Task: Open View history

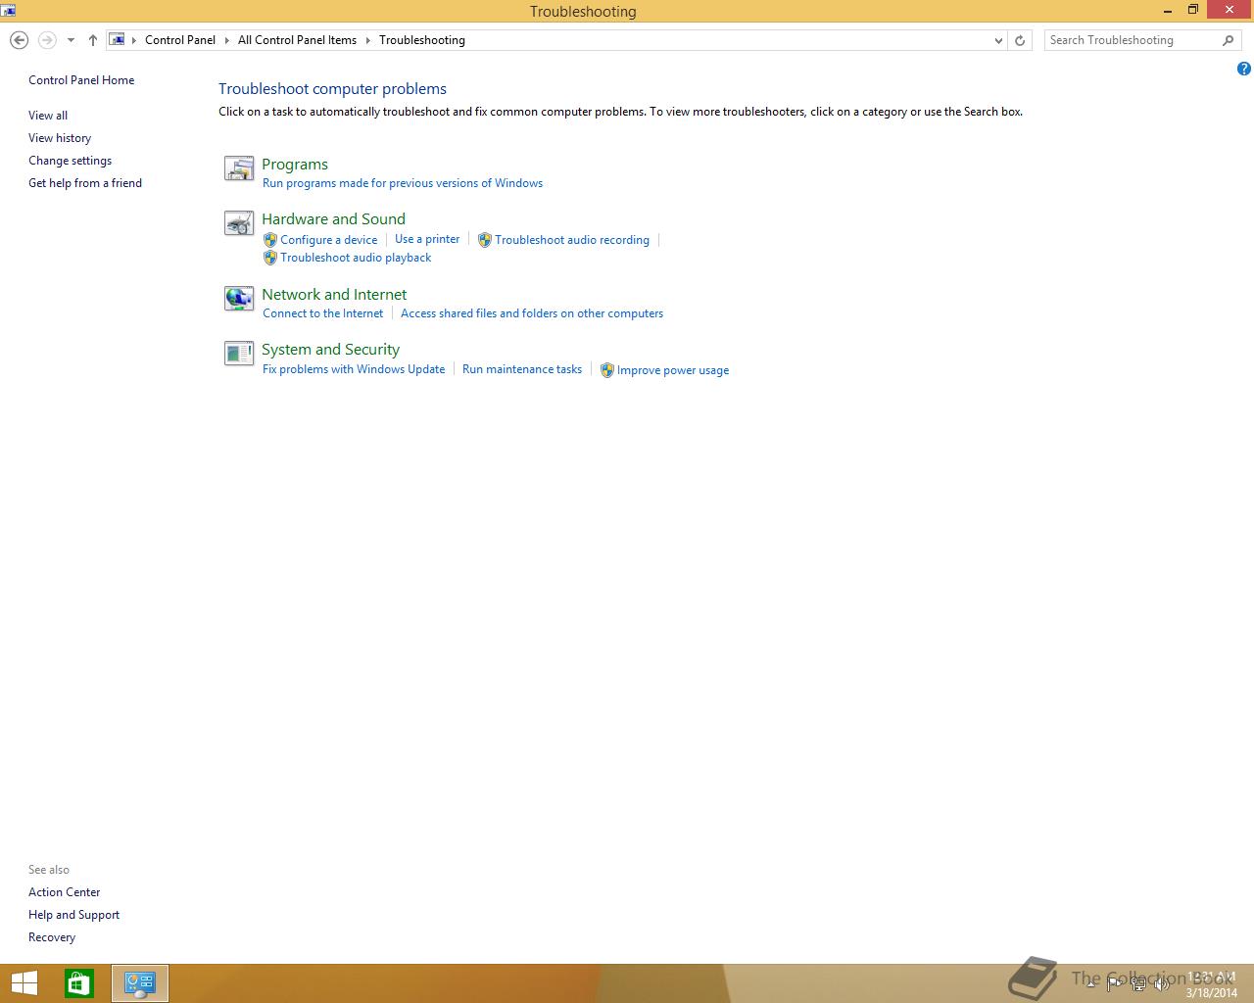Action: [60, 138]
